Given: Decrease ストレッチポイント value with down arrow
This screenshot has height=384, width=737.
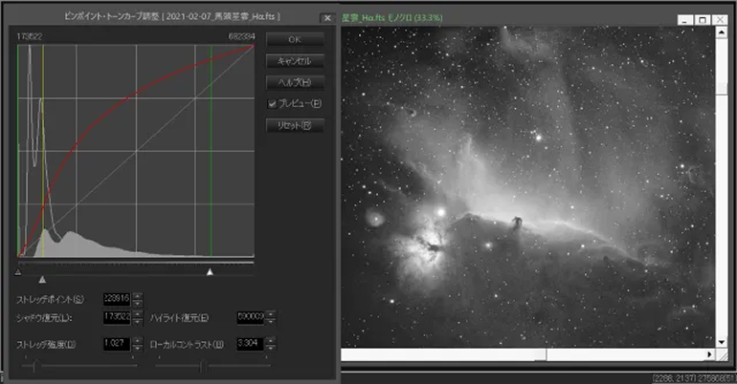Looking at the screenshot, I should [137, 303].
